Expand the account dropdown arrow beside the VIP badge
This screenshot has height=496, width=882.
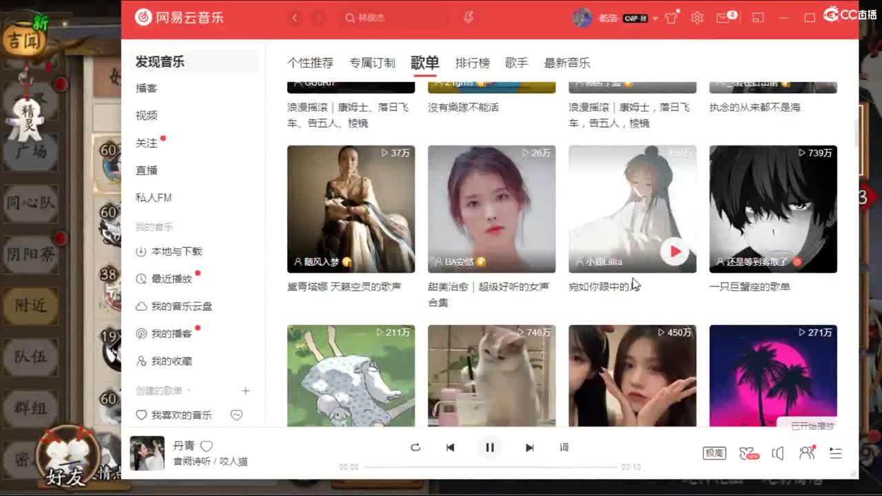655,19
